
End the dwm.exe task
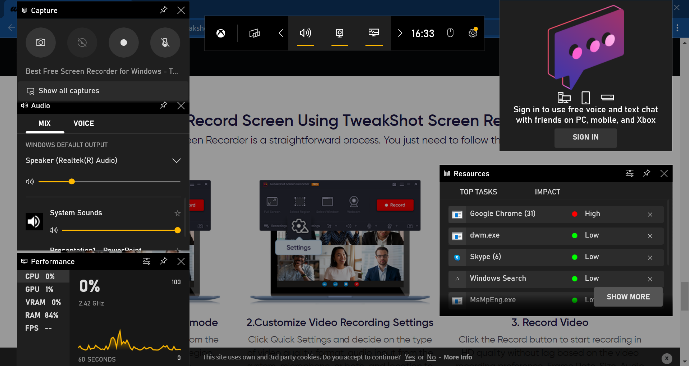(x=650, y=236)
